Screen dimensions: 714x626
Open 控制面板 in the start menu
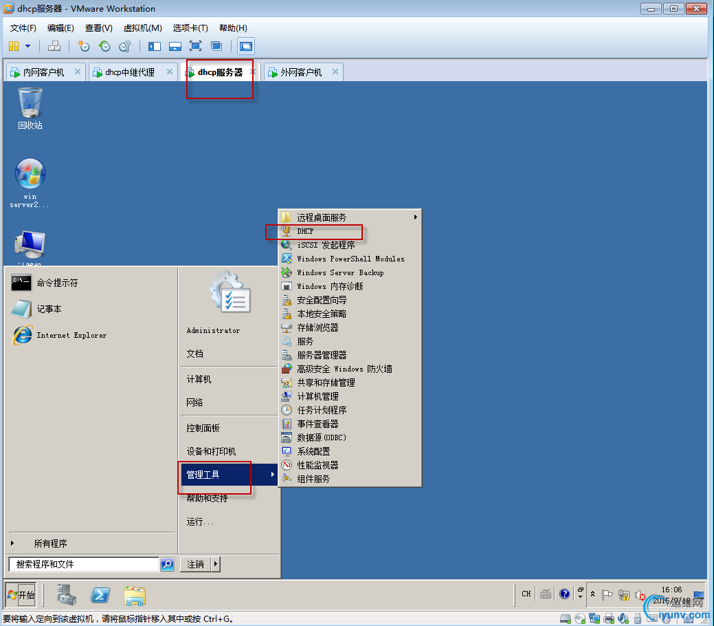203,428
